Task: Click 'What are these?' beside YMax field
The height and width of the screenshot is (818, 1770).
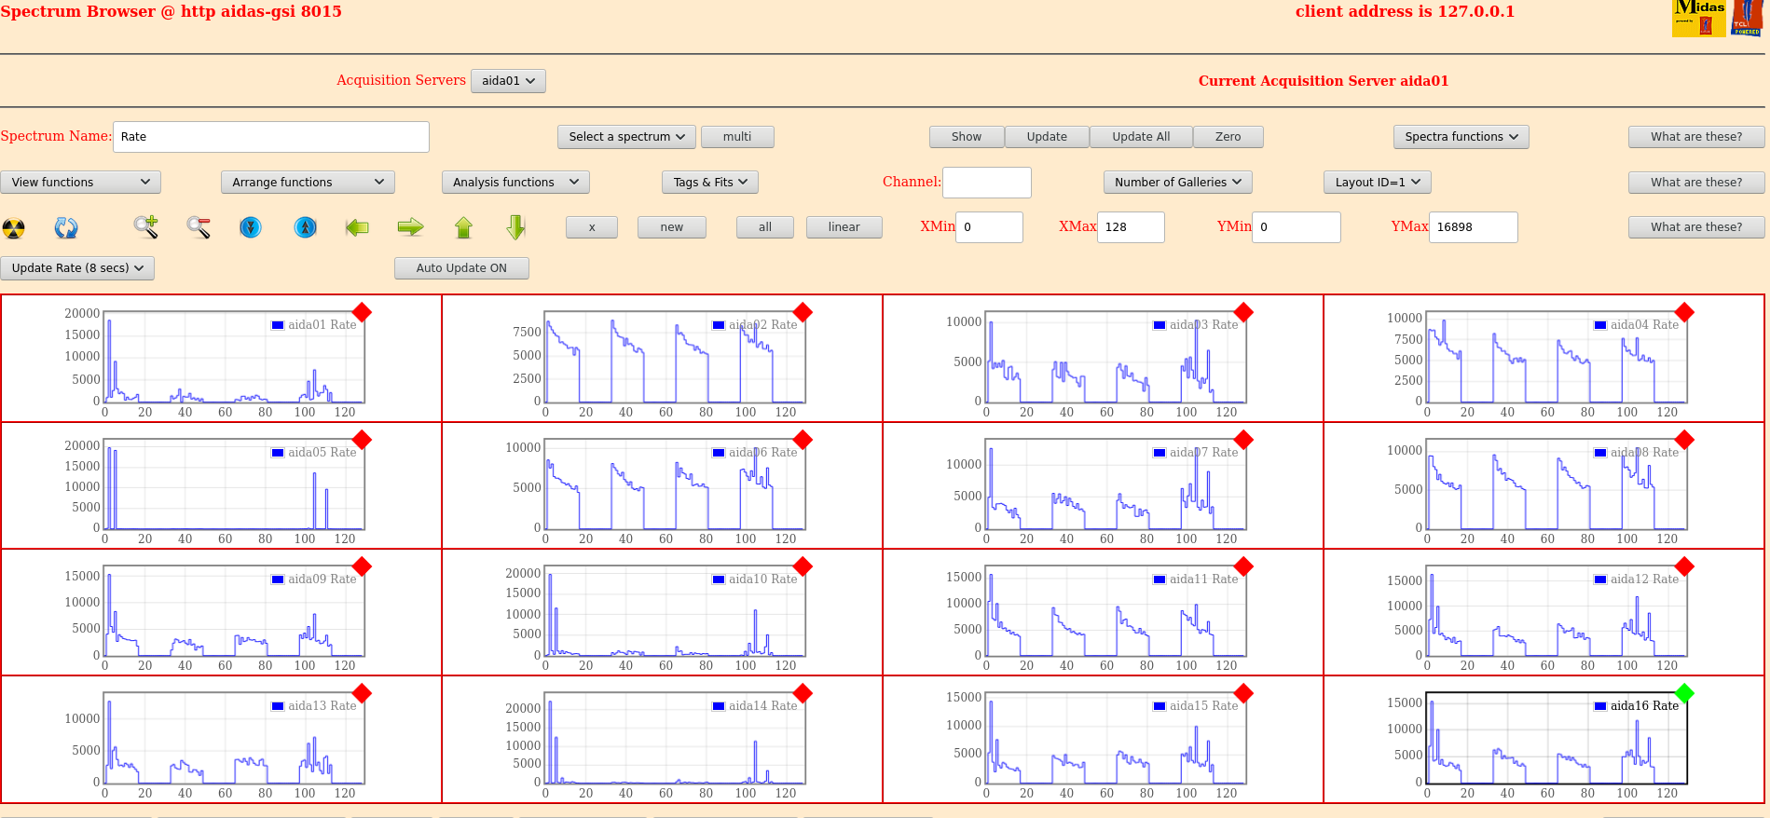Action: (x=1696, y=227)
